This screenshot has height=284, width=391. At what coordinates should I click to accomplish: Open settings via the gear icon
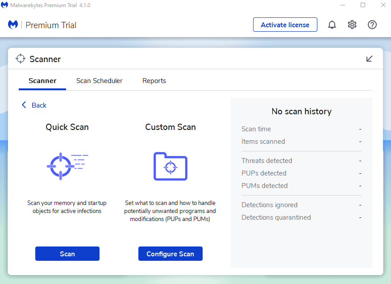point(352,25)
